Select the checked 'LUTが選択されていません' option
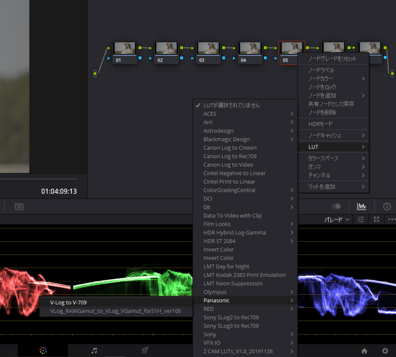The image size is (396, 357). tap(232, 105)
